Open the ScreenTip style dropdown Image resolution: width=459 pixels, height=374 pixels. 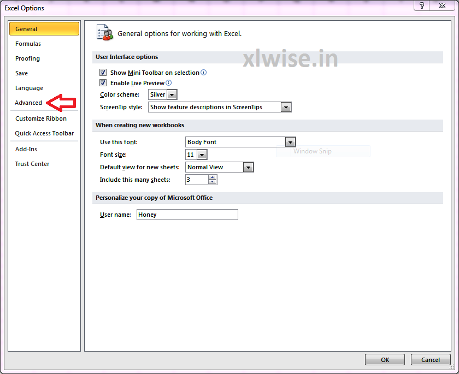coord(286,107)
